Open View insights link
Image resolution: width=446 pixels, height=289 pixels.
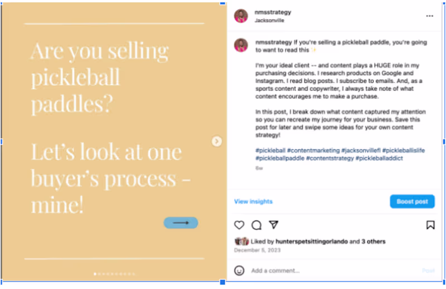(x=253, y=202)
